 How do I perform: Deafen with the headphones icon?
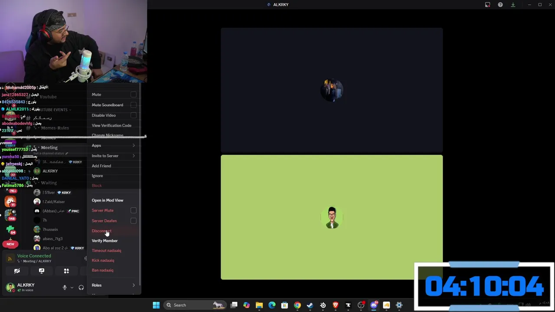pos(81,287)
